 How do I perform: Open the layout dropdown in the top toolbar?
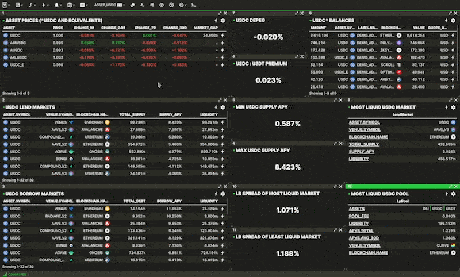[x=19, y=5]
